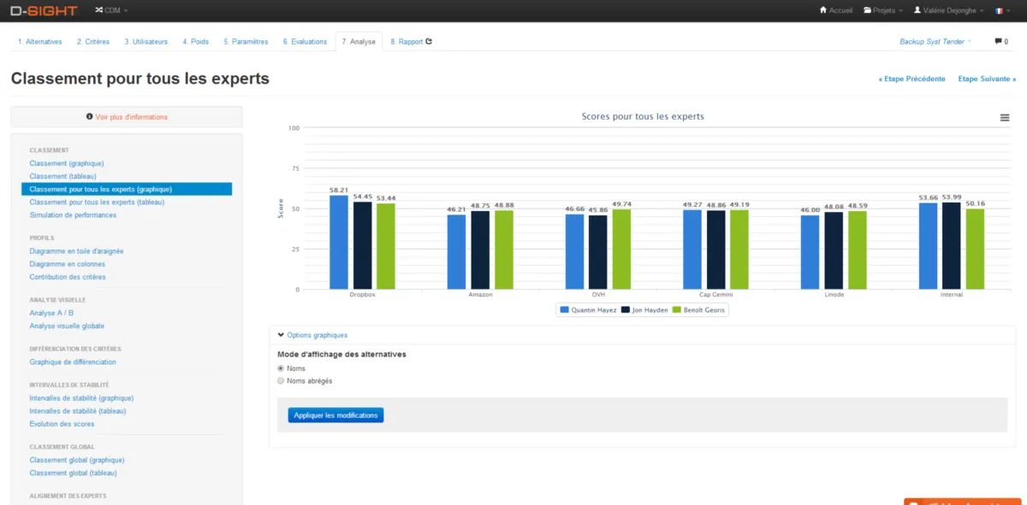Click the home icon beside Accueil
This screenshot has width=1027, height=505.
[823, 11]
